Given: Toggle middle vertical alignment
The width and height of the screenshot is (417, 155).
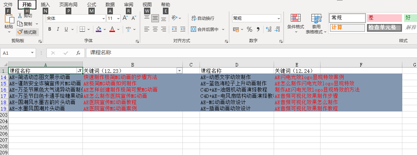Looking at the screenshot, I should click(155, 18).
